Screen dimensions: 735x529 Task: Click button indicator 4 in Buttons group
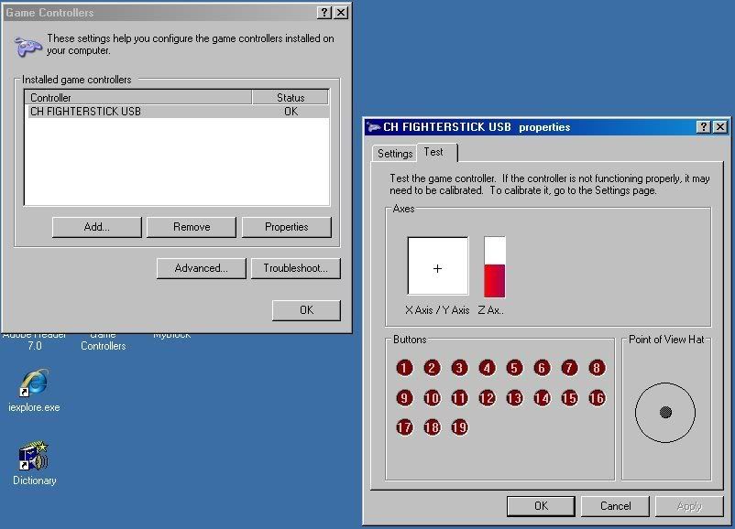(487, 368)
